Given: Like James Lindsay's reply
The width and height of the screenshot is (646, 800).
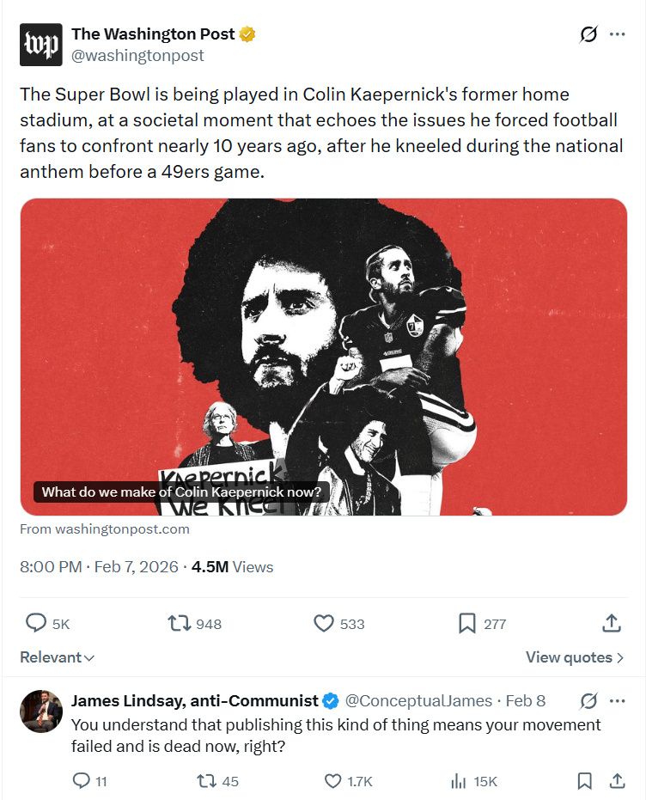Looking at the screenshot, I should point(334,781).
